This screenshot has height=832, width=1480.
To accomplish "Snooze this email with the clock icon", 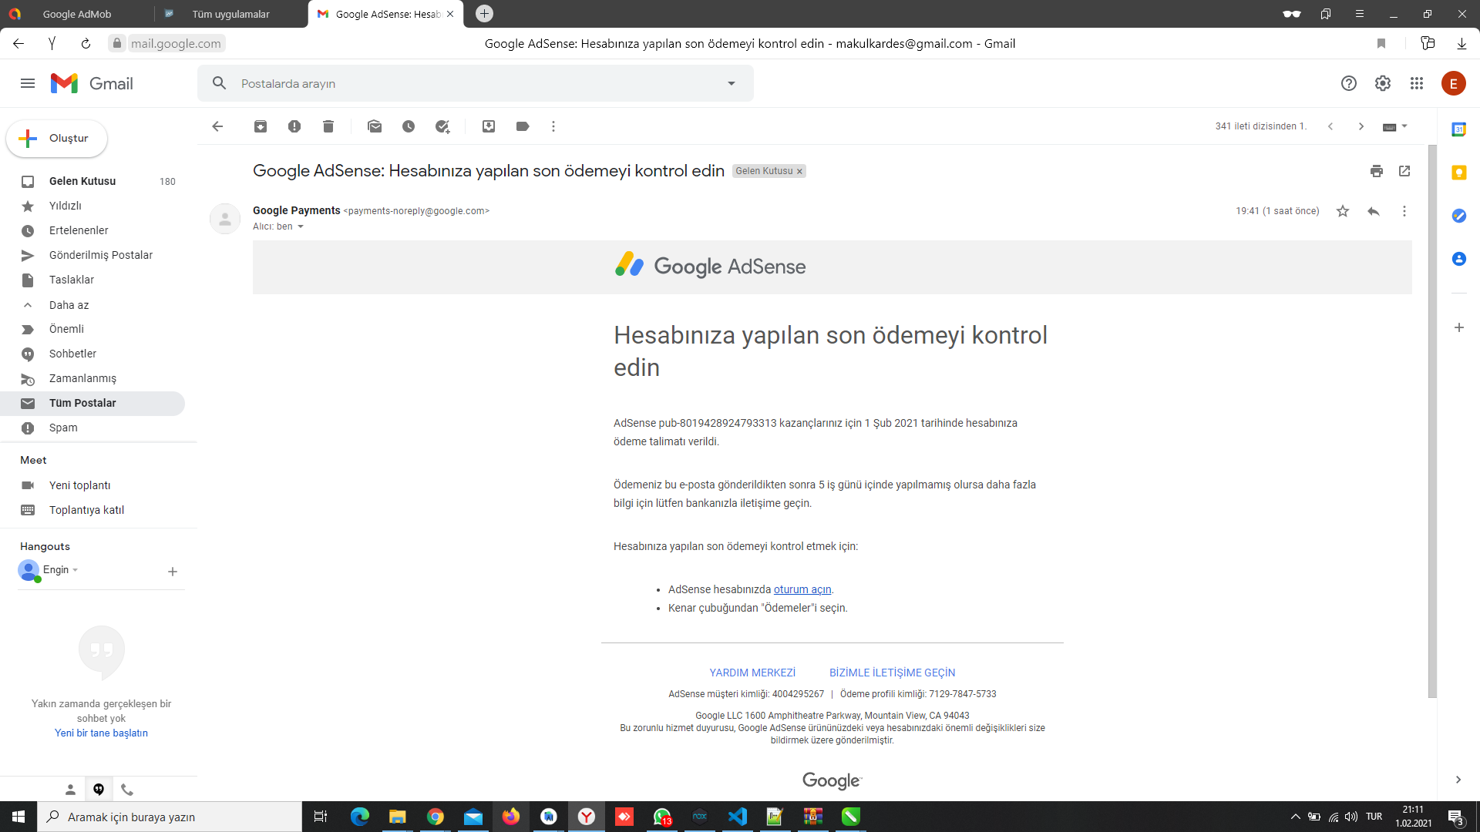I will 409,126.
